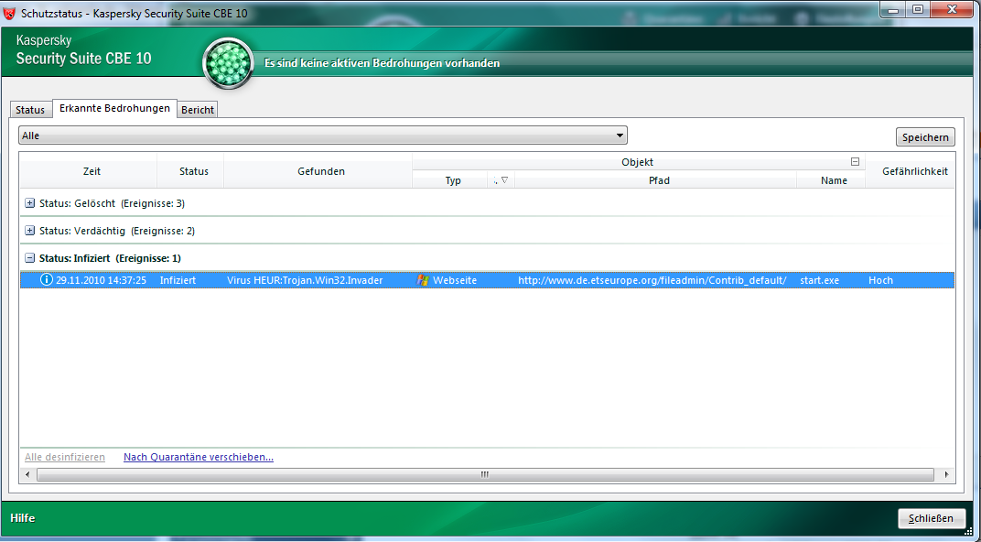981x542 pixels.
Task: Sort by the Name column header
Action: 832,180
